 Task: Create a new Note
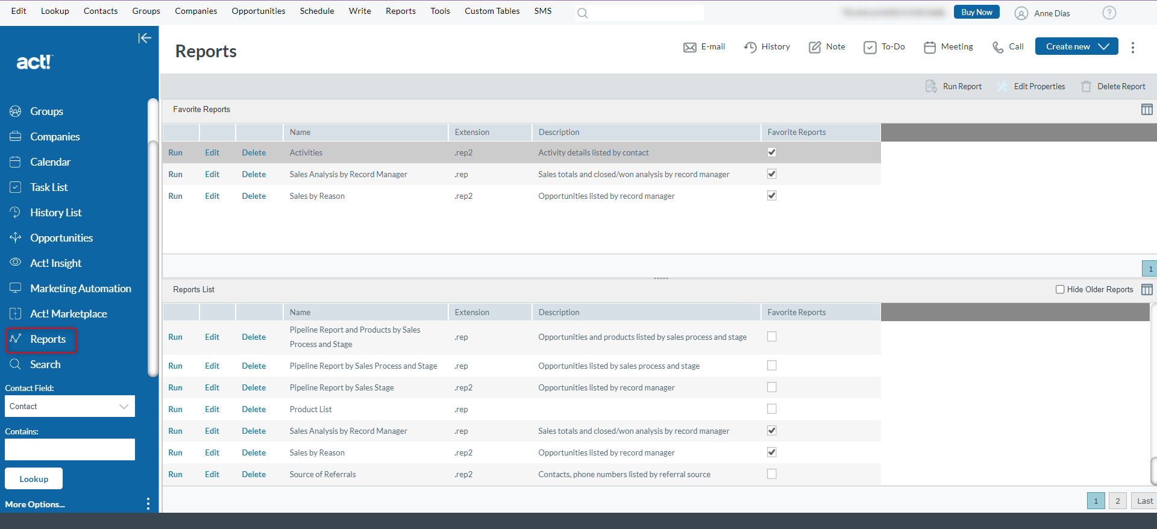tap(827, 47)
